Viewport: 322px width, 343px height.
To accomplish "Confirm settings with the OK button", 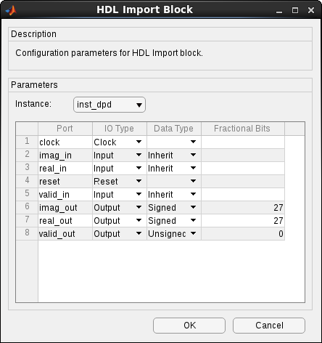I will point(189,326).
